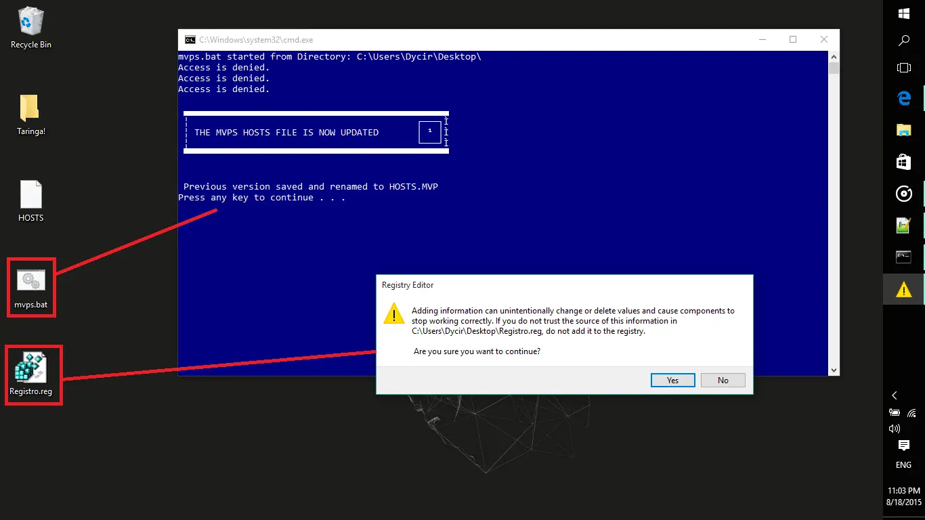This screenshot has height=520, width=925.
Task: Click the cmd window vertical scrollbar thumb
Action: click(834, 68)
